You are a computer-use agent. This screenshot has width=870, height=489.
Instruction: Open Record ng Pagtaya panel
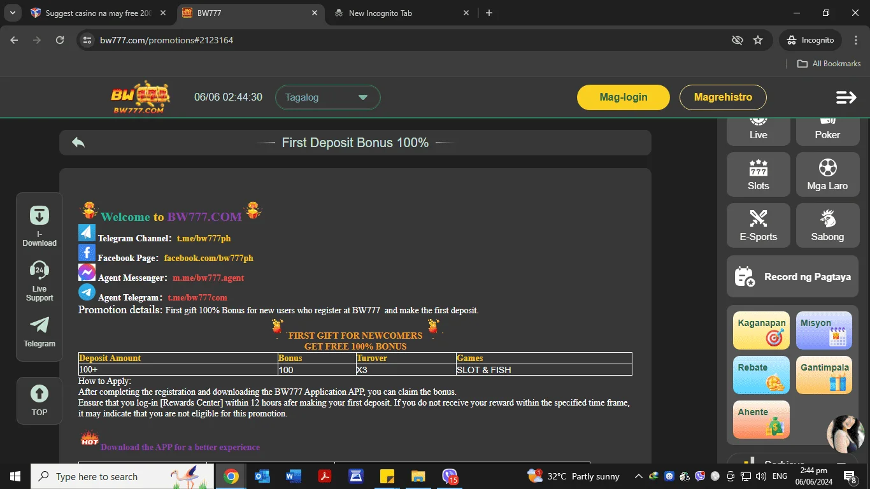[x=792, y=276]
